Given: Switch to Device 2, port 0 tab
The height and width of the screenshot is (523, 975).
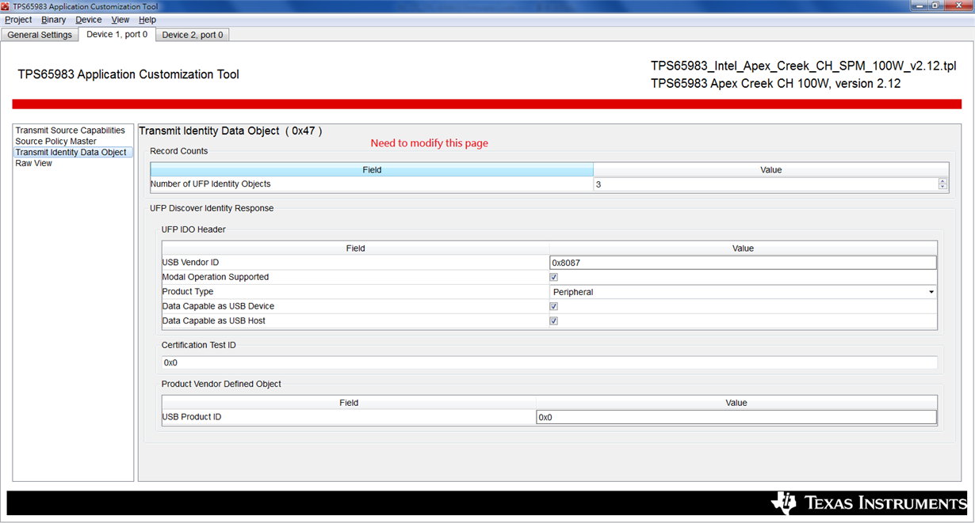Looking at the screenshot, I should click(x=193, y=35).
